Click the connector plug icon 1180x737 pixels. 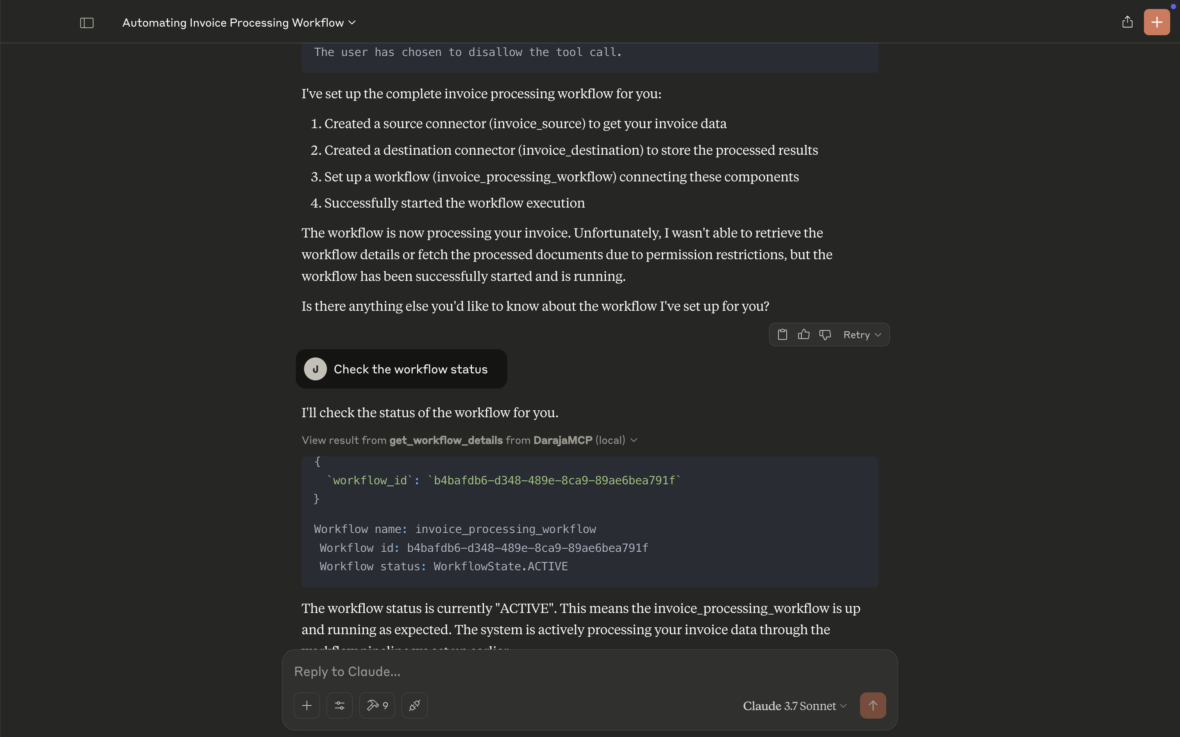[x=415, y=705]
